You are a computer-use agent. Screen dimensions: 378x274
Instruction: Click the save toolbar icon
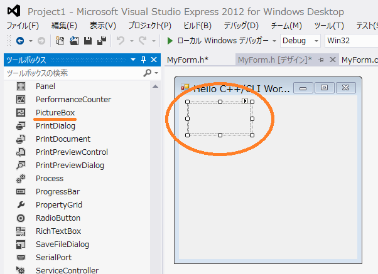[x=88, y=41]
